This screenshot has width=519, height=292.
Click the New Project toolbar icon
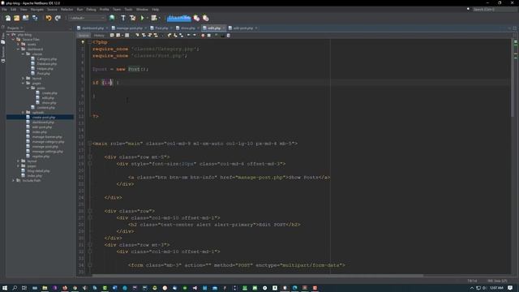coord(16,18)
